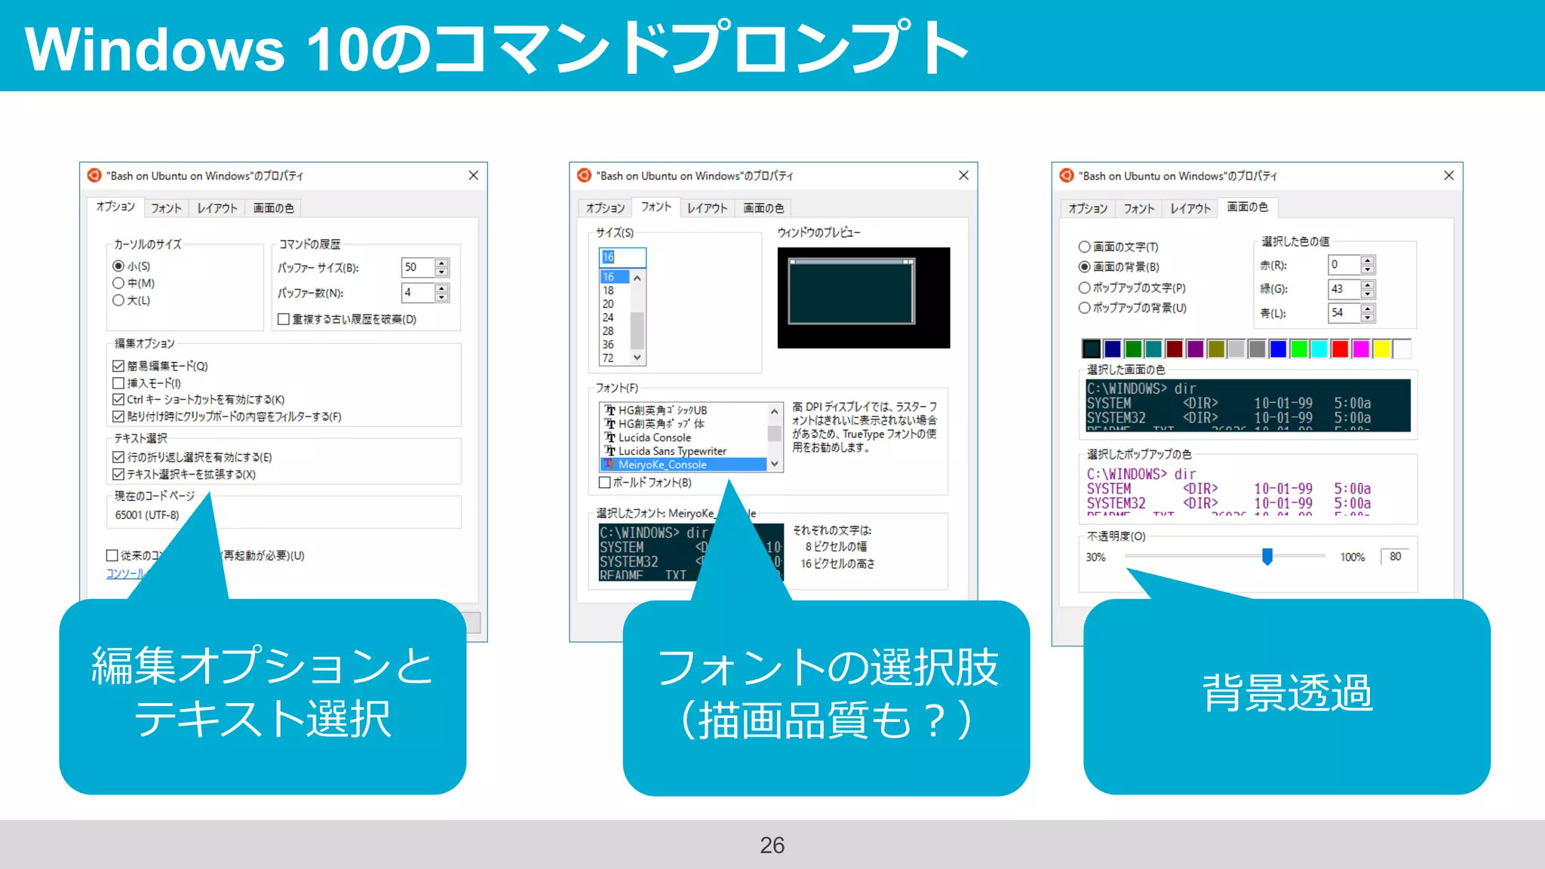
Task: Raise the 赤(R) value with its up arrow
Action: point(1368,260)
